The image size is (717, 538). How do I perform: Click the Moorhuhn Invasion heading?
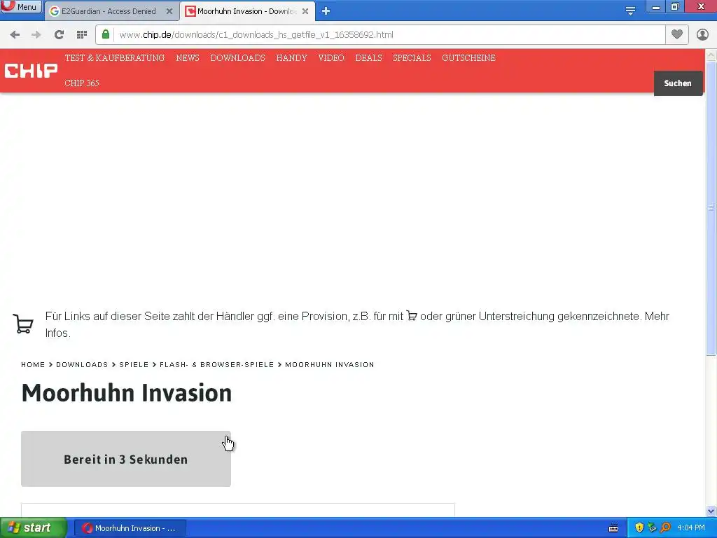[127, 393]
